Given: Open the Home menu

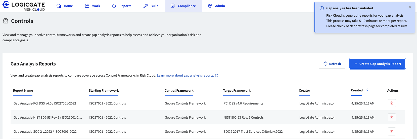Looking at the screenshot, I should click(65, 6).
